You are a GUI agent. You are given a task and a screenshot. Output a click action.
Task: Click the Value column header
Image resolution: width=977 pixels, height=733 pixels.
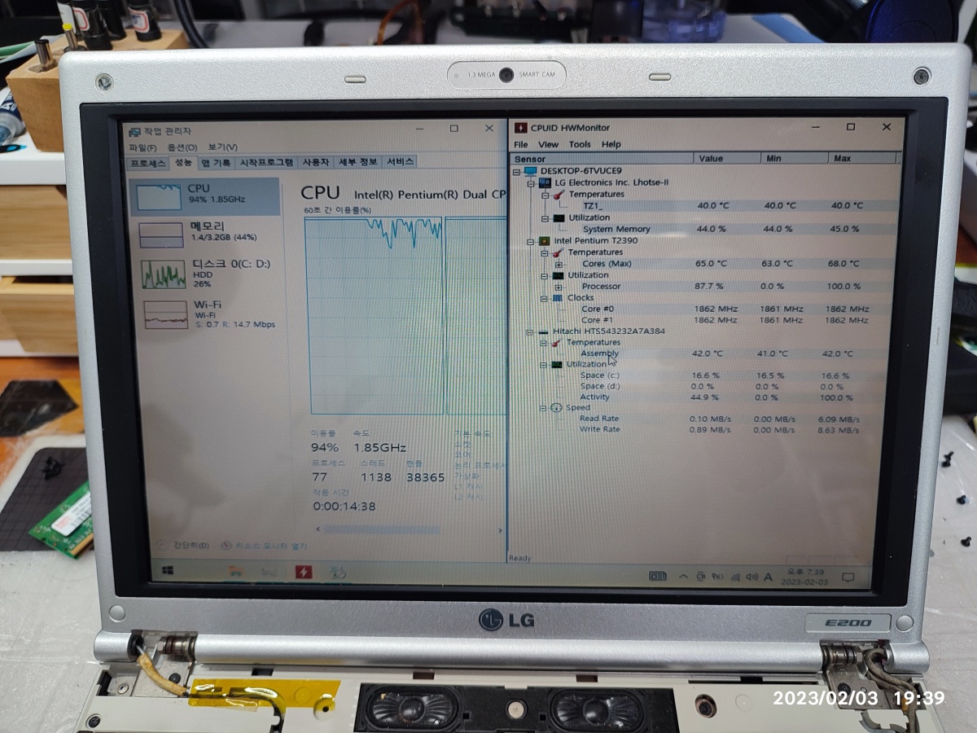(727, 158)
